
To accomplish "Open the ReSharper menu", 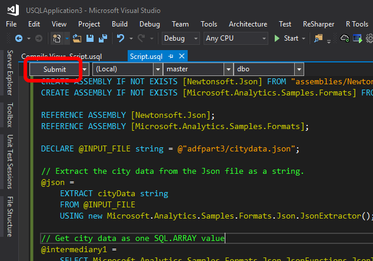I will (318, 24).
